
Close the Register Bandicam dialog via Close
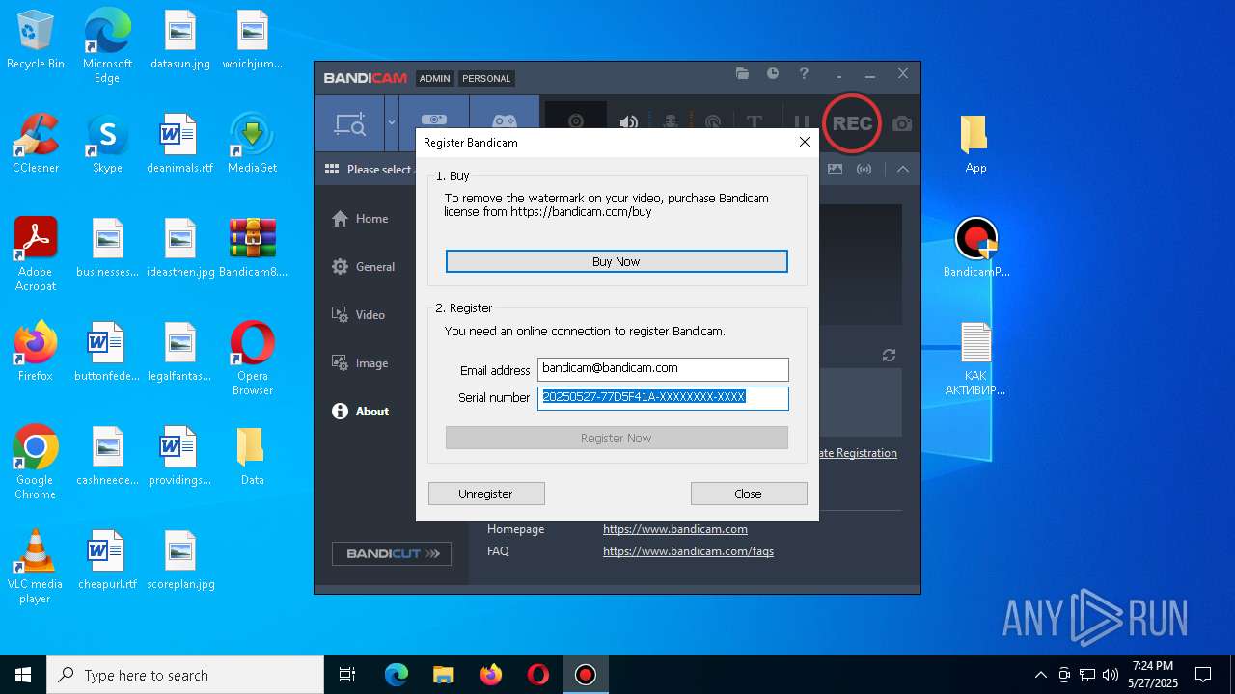coord(749,494)
